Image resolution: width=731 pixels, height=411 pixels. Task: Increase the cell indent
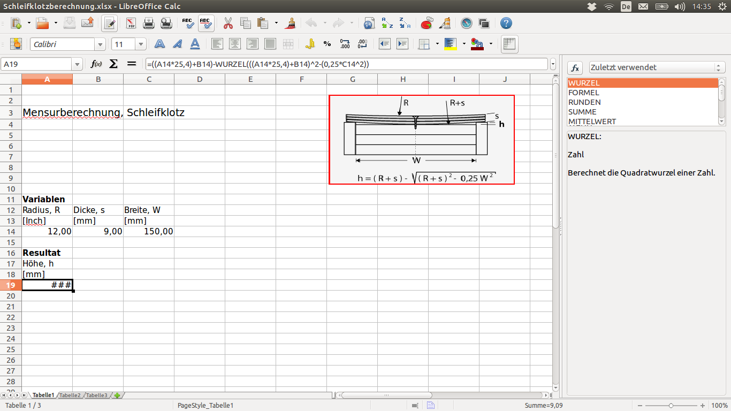click(x=402, y=44)
